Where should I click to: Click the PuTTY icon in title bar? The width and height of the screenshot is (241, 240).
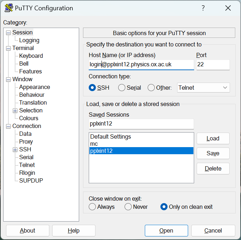(9, 8)
